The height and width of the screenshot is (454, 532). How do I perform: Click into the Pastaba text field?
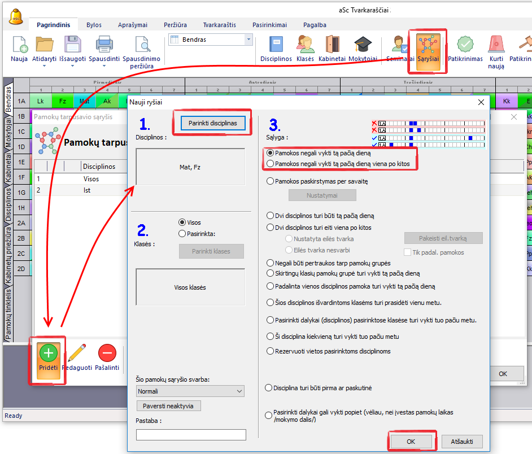(191, 435)
